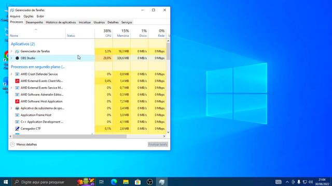Click the AMD Software Host Application red icon
332x186 pixels.
17,101
